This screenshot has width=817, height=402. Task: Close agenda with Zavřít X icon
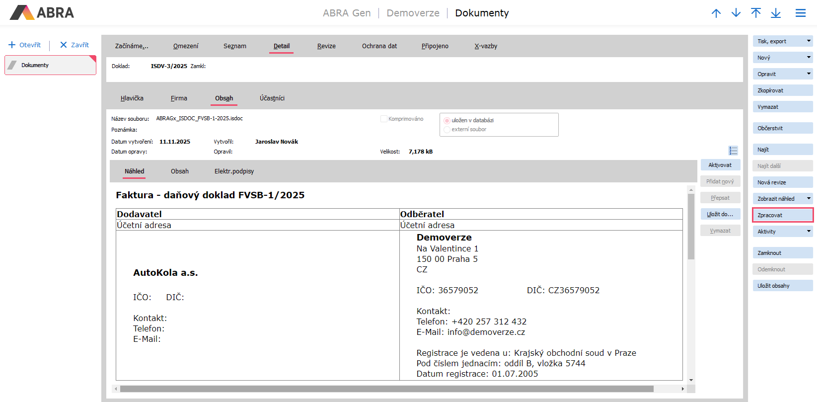coord(64,45)
